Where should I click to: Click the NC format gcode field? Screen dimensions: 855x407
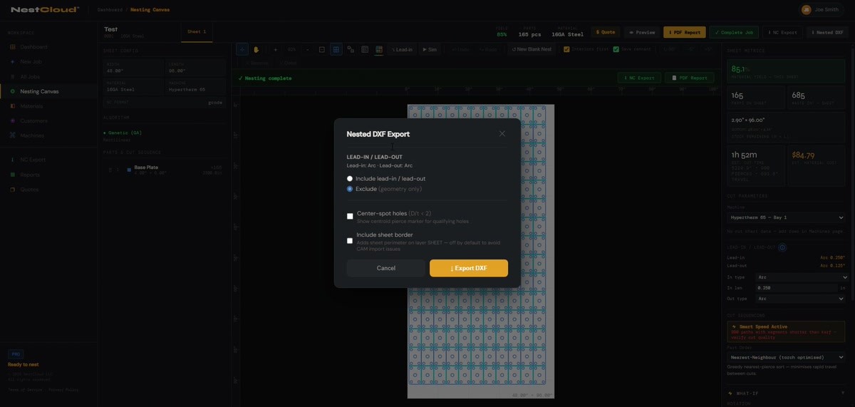pyautogui.click(x=165, y=103)
